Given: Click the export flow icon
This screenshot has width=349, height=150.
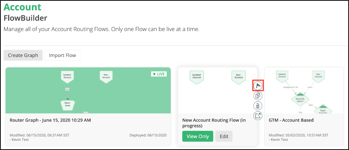Looking at the screenshot, I should click(258, 115).
